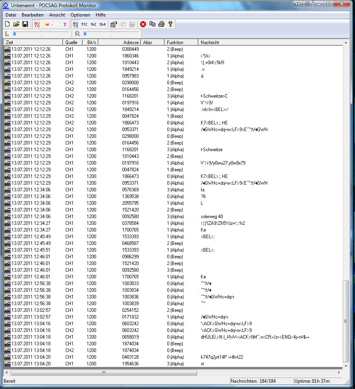Open the Optionen menu

point(80,15)
